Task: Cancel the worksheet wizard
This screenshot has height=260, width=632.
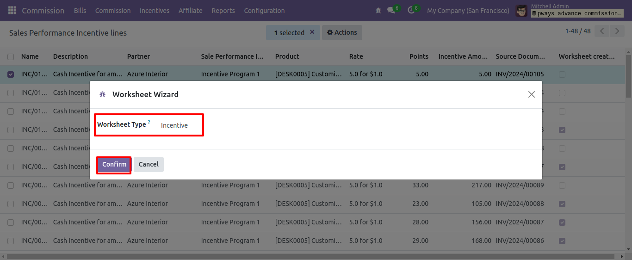Action: click(x=149, y=164)
